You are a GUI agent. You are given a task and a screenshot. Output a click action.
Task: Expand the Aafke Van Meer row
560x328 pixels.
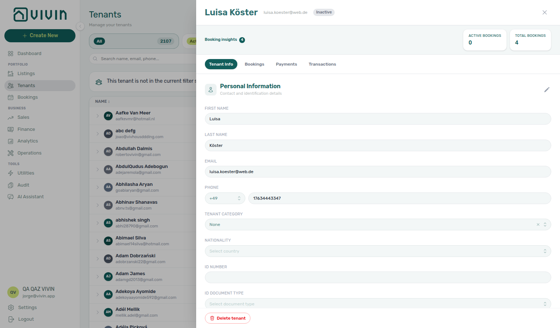(x=97, y=116)
